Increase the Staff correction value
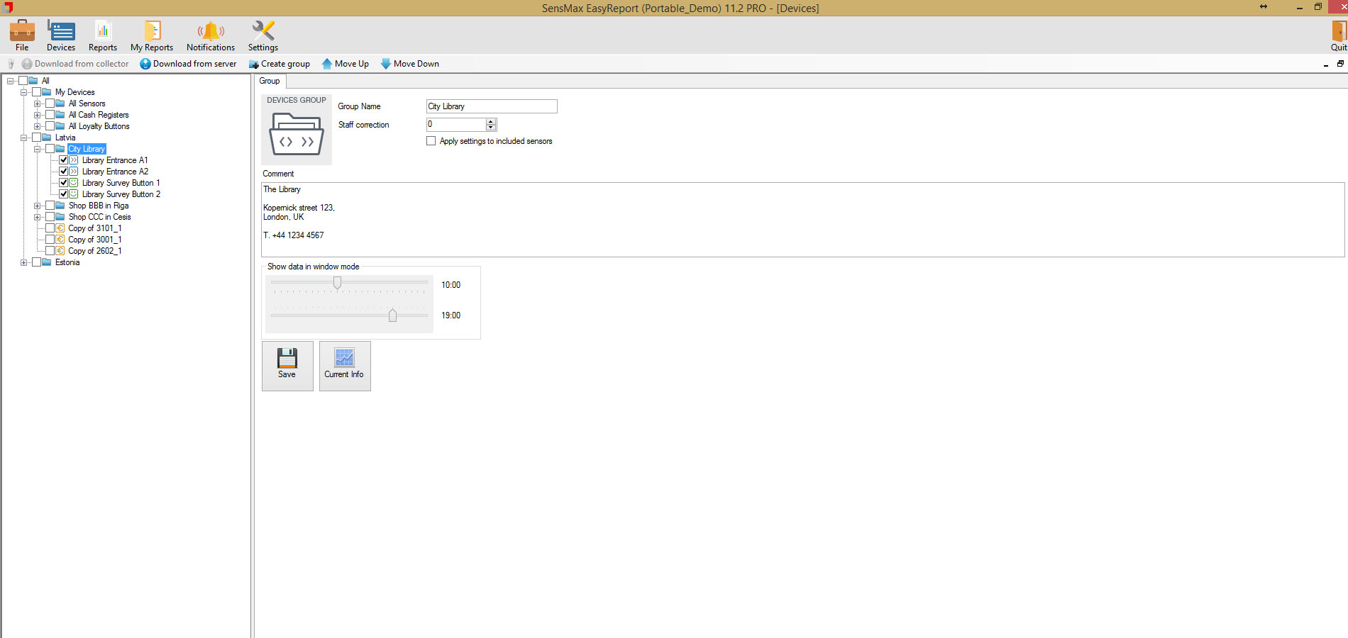This screenshot has width=1348, height=638. pos(491,121)
